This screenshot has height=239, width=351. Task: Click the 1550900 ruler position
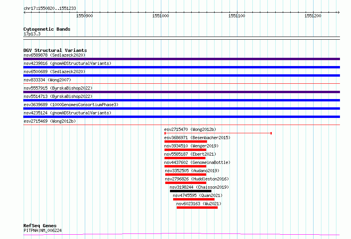[x=84, y=16]
